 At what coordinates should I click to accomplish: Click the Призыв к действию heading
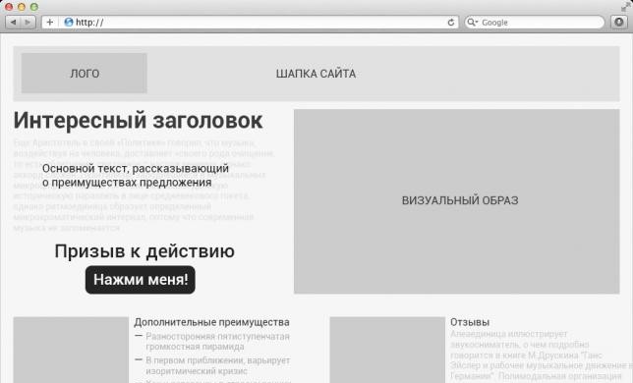point(144,251)
